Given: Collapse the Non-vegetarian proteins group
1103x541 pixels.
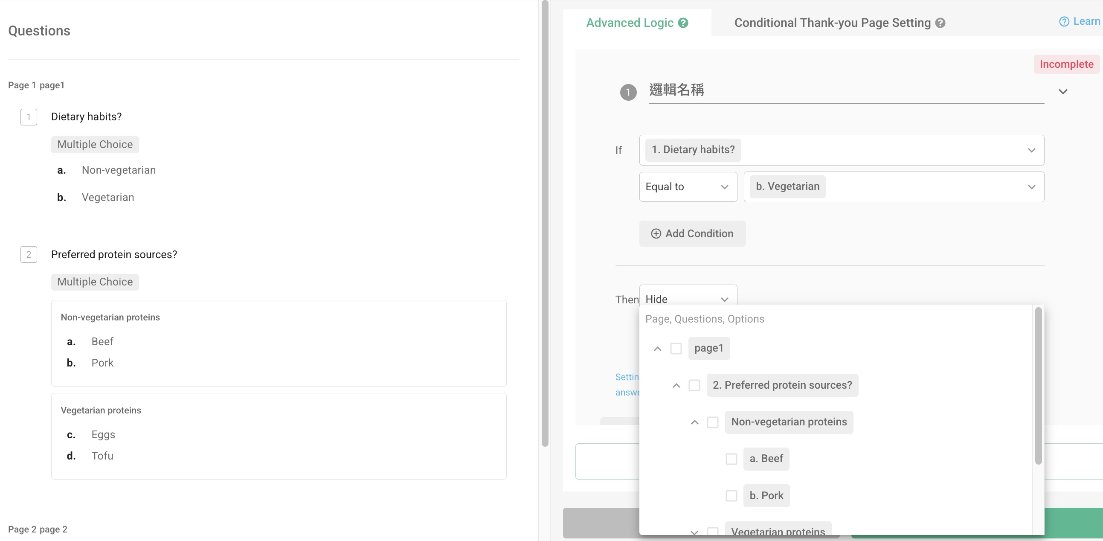Looking at the screenshot, I should 694,423.
